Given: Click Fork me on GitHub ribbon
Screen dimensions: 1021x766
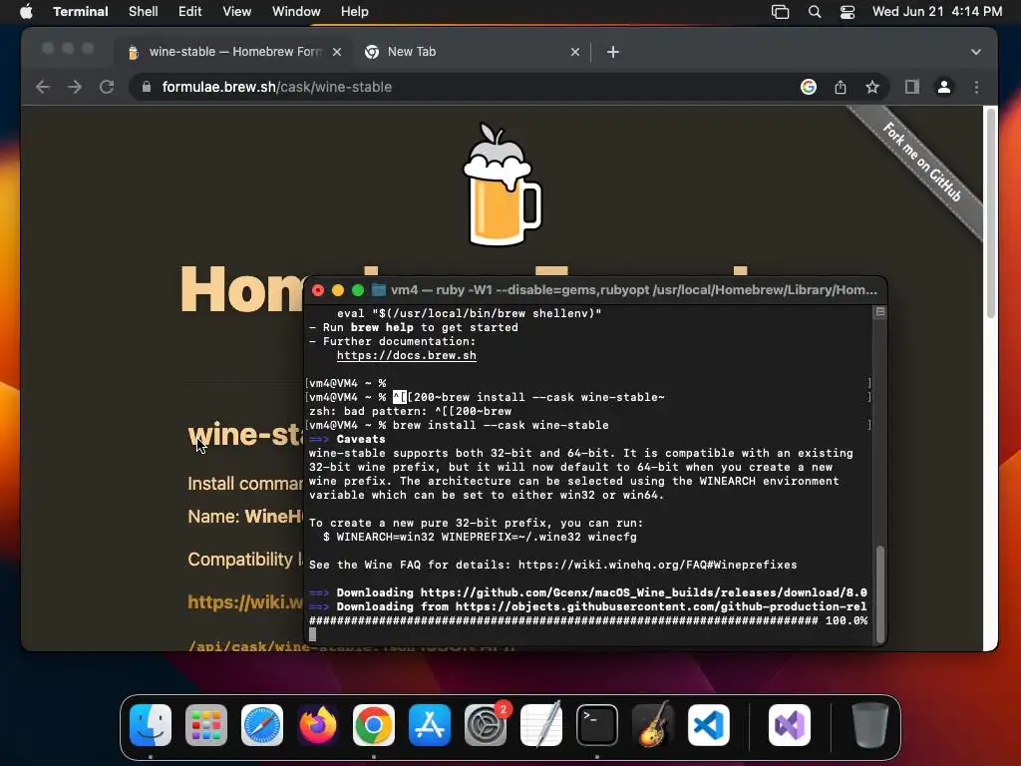Looking at the screenshot, I should tap(921, 163).
